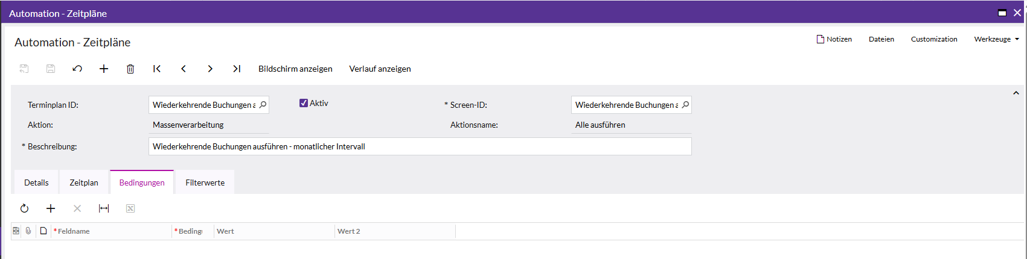The height and width of the screenshot is (259, 1027).
Task: Click Verlauf anzeigen button
Action: tap(380, 69)
